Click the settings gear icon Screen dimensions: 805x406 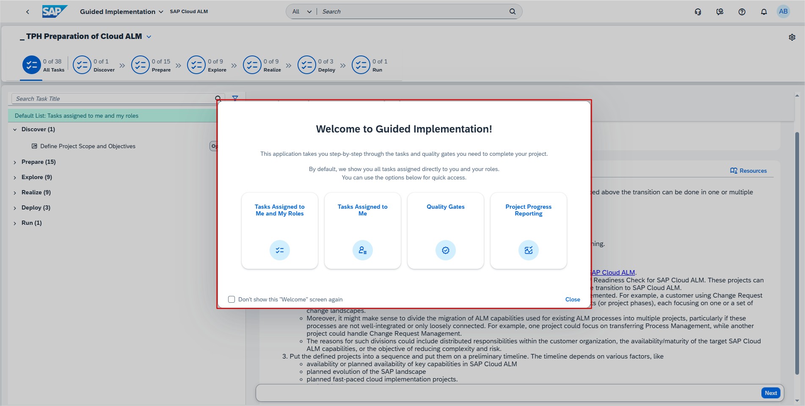coord(792,37)
